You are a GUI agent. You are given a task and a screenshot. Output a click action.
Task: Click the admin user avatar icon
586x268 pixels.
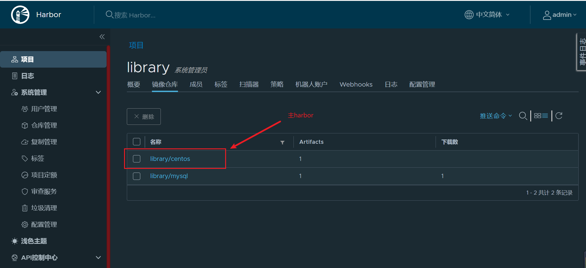tap(547, 15)
